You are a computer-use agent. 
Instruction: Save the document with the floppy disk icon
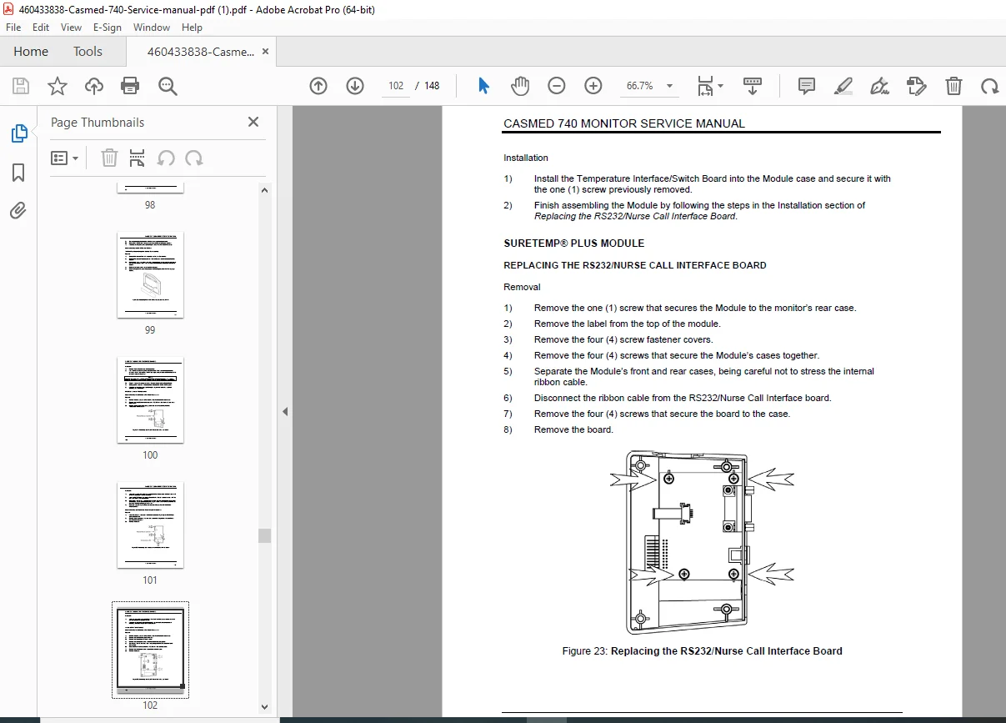(x=21, y=86)
